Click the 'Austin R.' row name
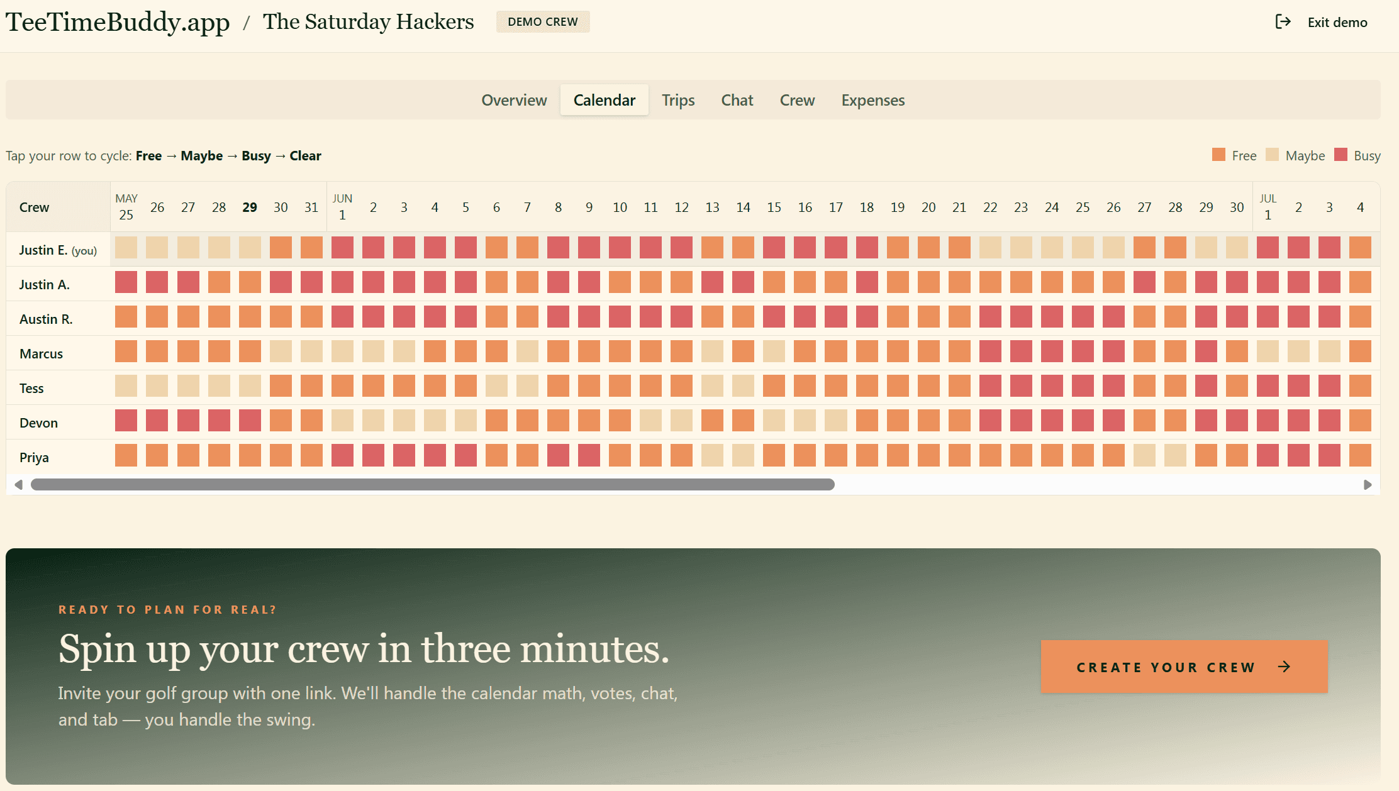Screen dimensions: 1399x791 click(x=46, y=319)
